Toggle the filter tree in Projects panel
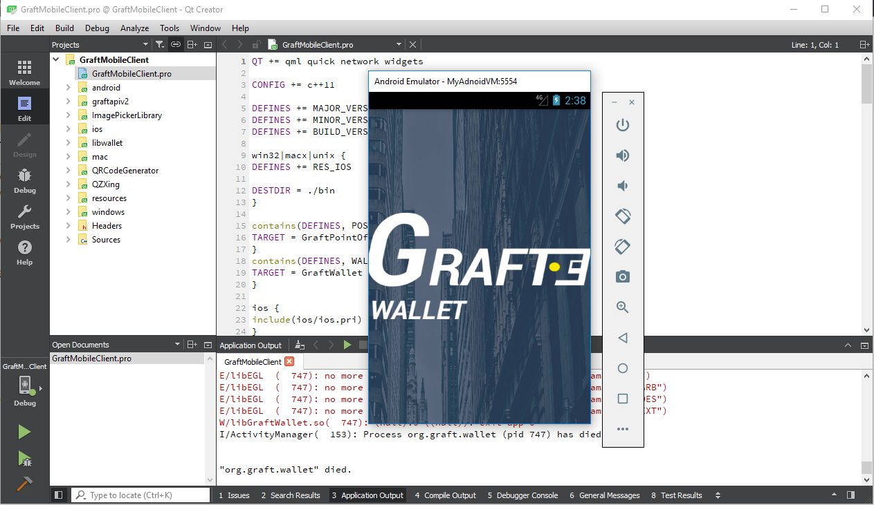The image size is (874, 505). point(158,44)
